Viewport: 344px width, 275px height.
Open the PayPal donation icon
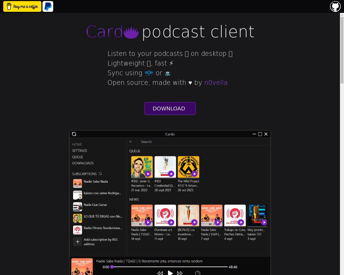point(48,6)
